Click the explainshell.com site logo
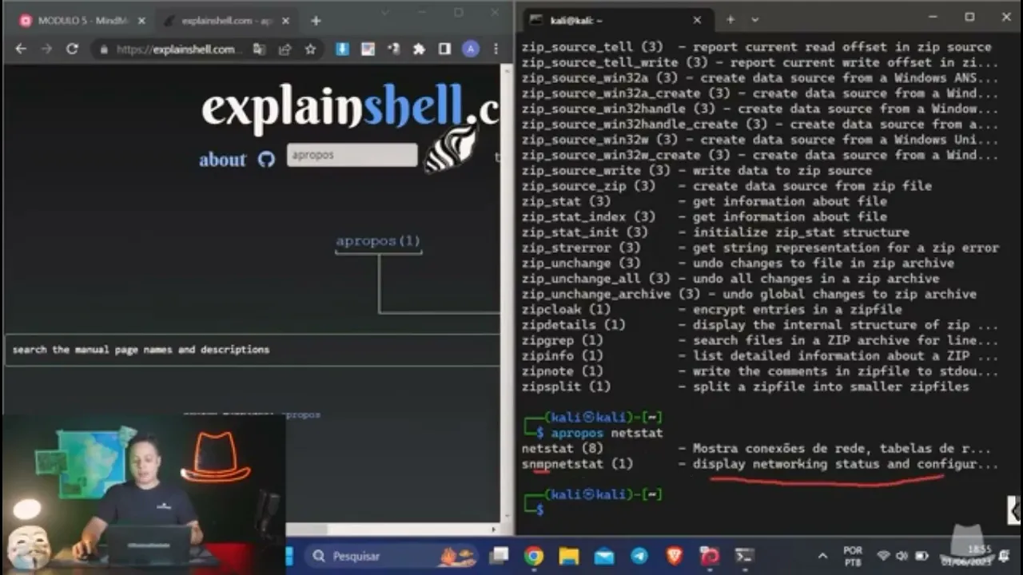This screenshot has height=575, width=1023. tap(350, 107)
